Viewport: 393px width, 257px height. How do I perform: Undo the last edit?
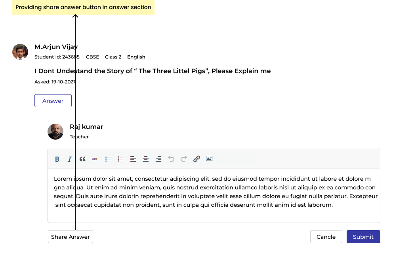171,159
